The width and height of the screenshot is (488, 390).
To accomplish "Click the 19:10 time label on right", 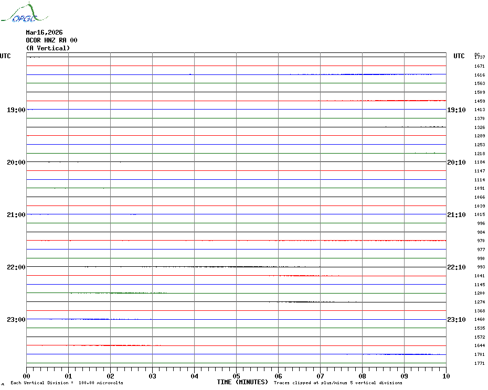I will (x=456, y=110).
